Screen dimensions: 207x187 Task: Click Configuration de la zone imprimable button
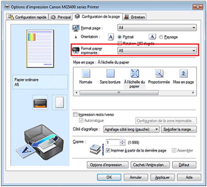click(x=166, y=121)
